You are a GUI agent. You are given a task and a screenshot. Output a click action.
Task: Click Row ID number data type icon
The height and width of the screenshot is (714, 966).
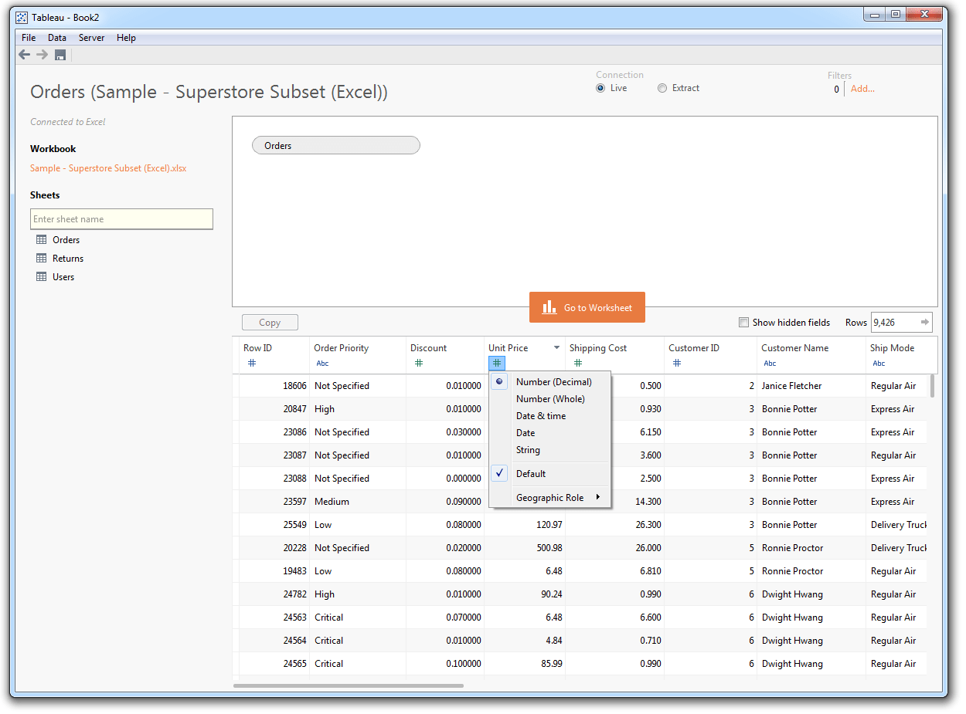251,363
